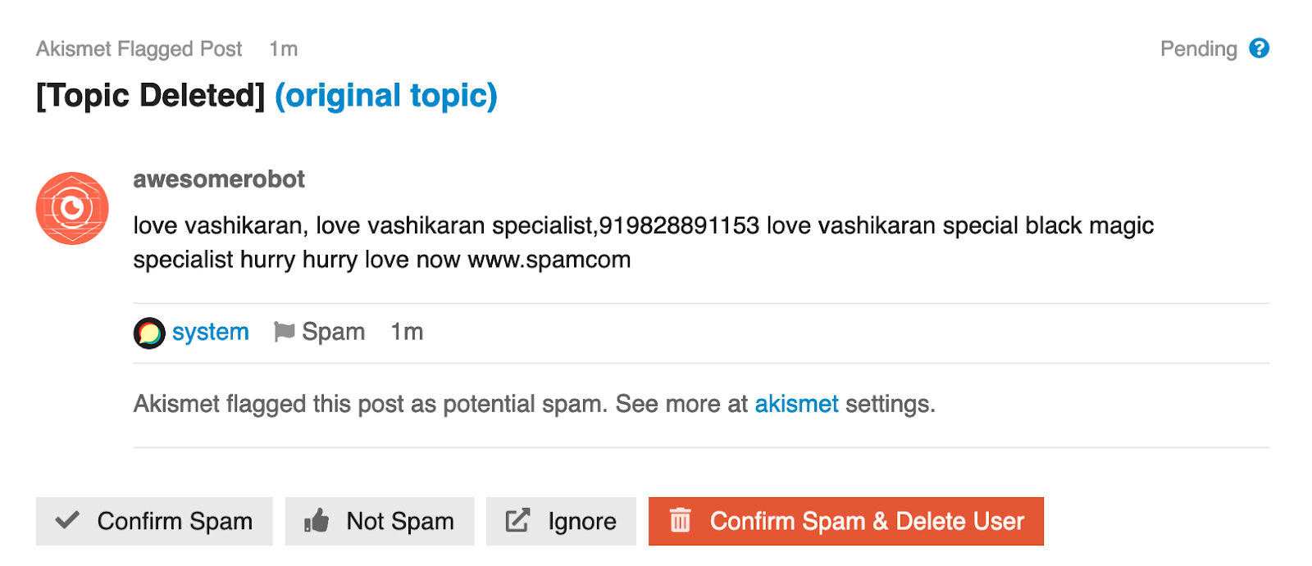Click the awesomerobot username

tap(219, 179)
